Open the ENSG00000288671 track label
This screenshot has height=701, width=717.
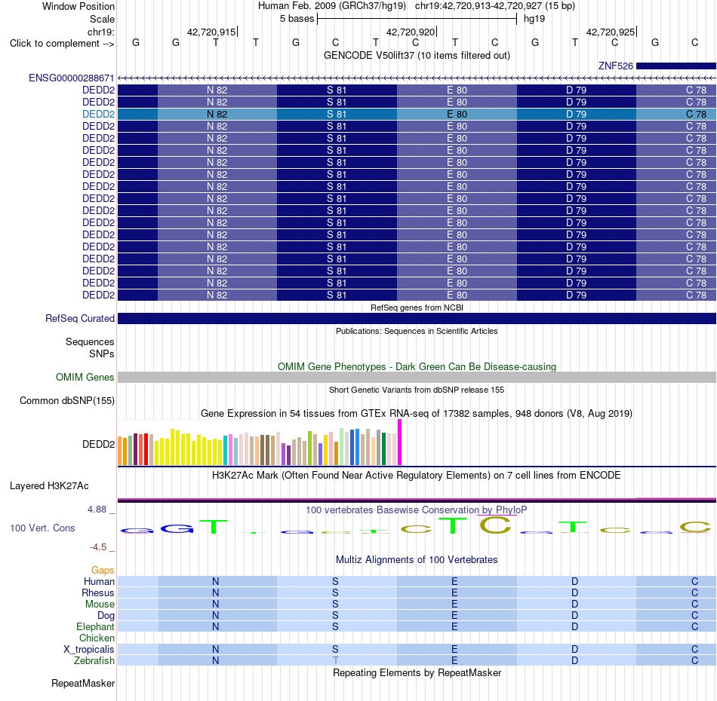pos(72,78)
